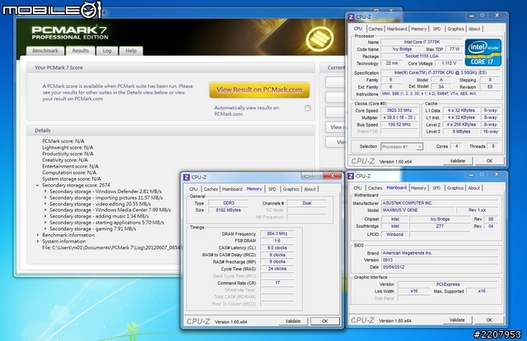Click OK in the CPU-Z Mainboard window
527x341 pixels.
[x=489, y=320]
